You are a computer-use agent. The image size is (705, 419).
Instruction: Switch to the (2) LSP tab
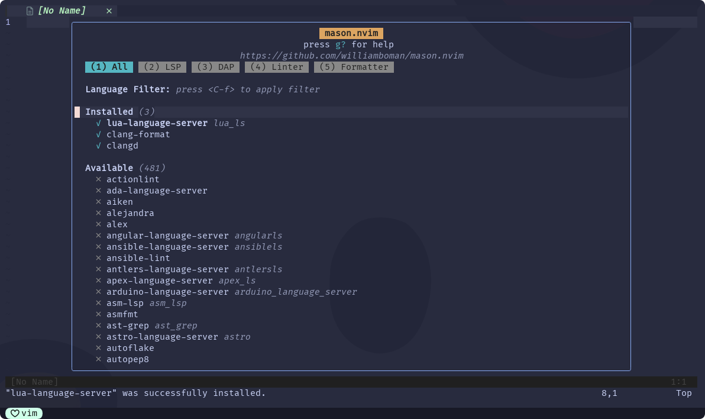click(162, 67)
